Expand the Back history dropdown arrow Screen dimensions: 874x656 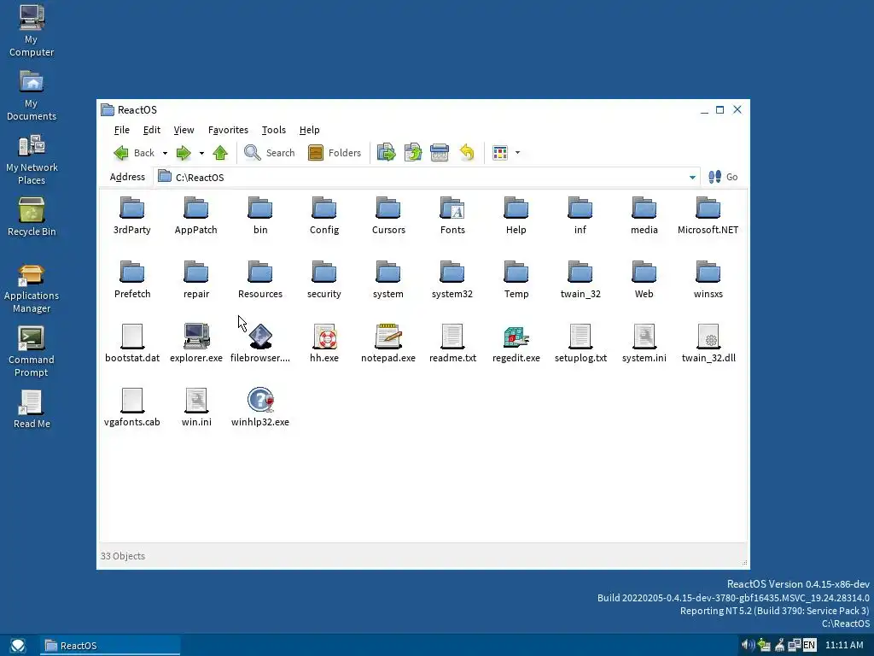coord(165,153)
